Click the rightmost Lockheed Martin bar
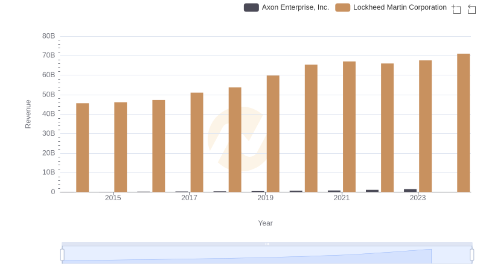Viewport: 483px width, 278px height. click(x=463, y=123)
